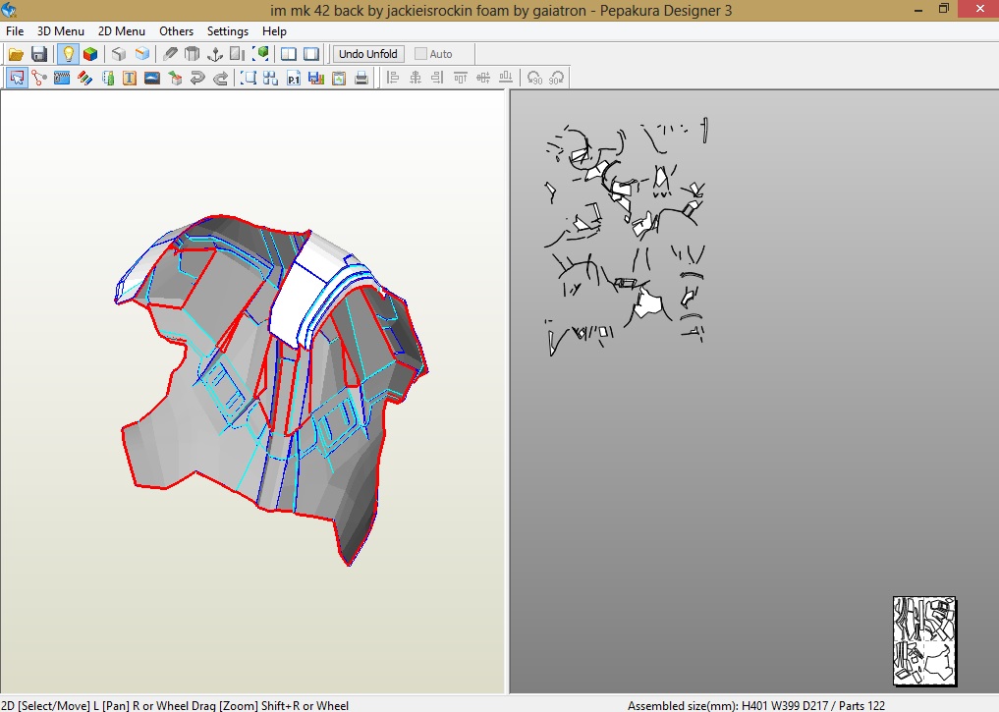Viewport: 999px width, 712px height.
Task: Select the knife/edge cut tool icon
Action: coord(170,54)
